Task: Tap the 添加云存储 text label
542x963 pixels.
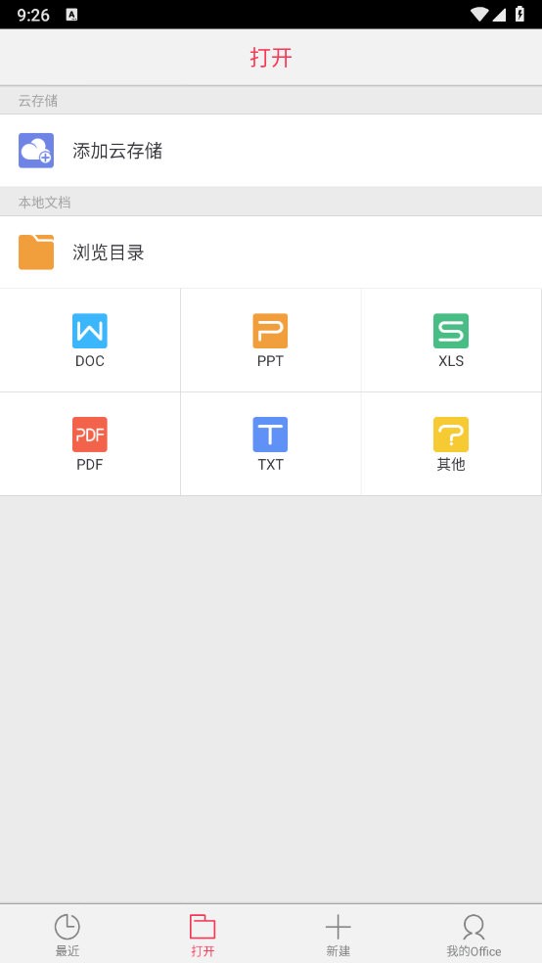Action: [117, 151]
